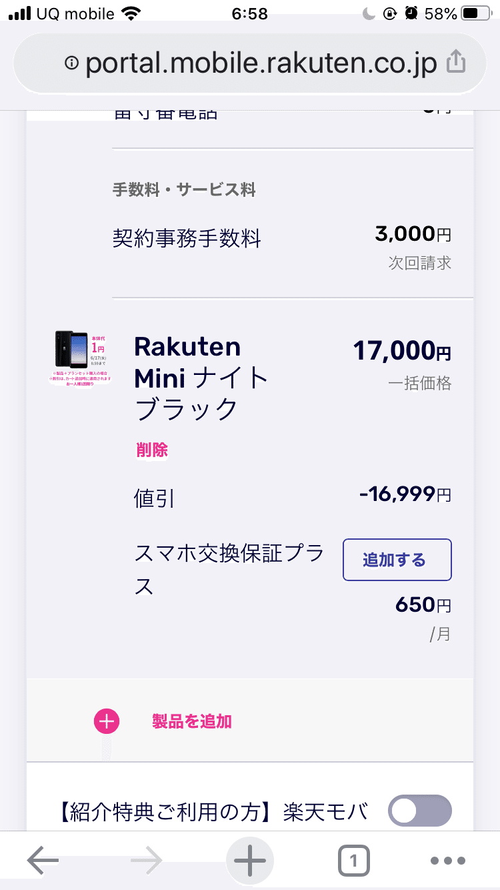
Task: Tap the pink plus circle icon
Action: (107, 721)
